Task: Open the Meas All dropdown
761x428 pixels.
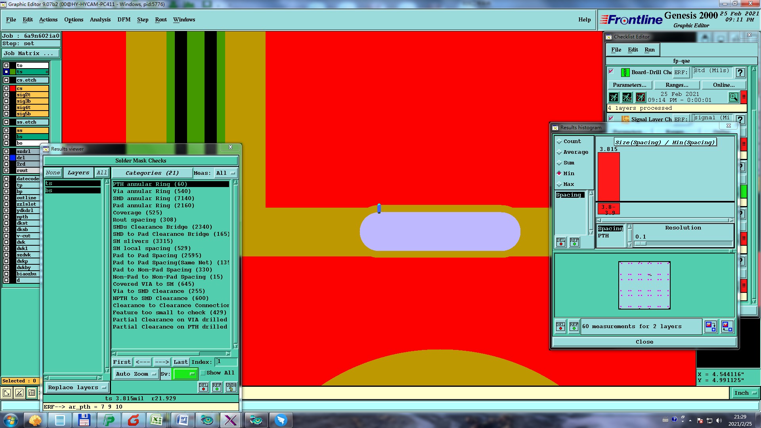Action: (x=226, y=173)
